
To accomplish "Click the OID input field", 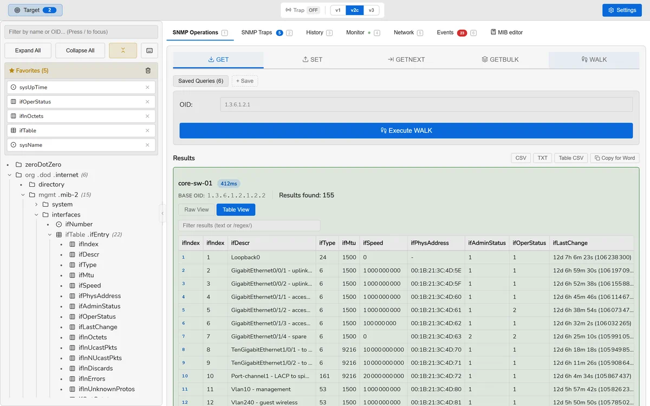I will click(x=426, y=104).
